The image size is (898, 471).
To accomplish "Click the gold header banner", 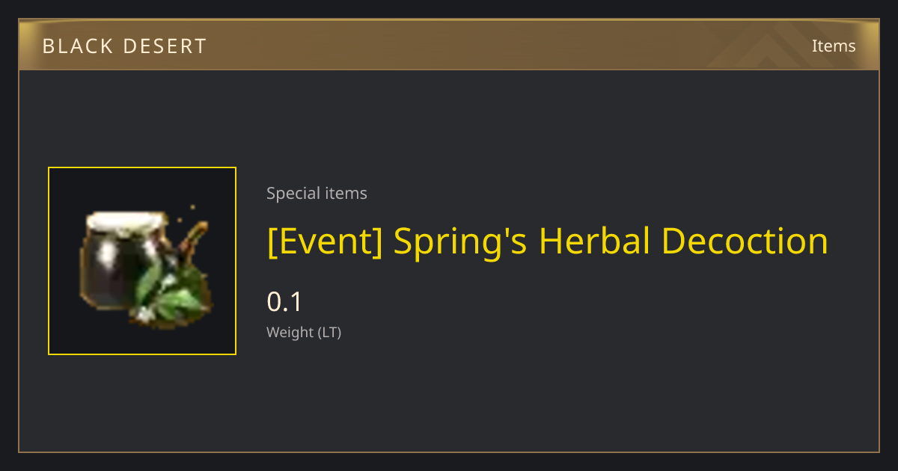I will (x=449, y=46).
